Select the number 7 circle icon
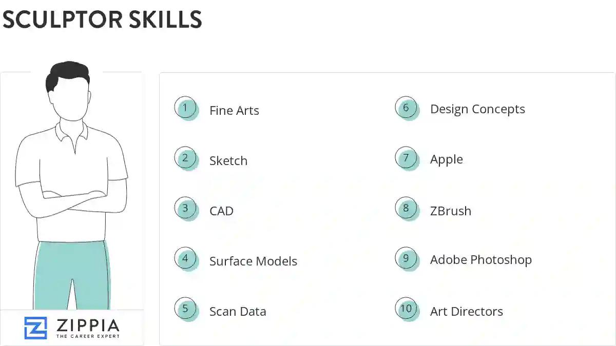The height and width of the screenshot is (346, 616). (406, 158)
